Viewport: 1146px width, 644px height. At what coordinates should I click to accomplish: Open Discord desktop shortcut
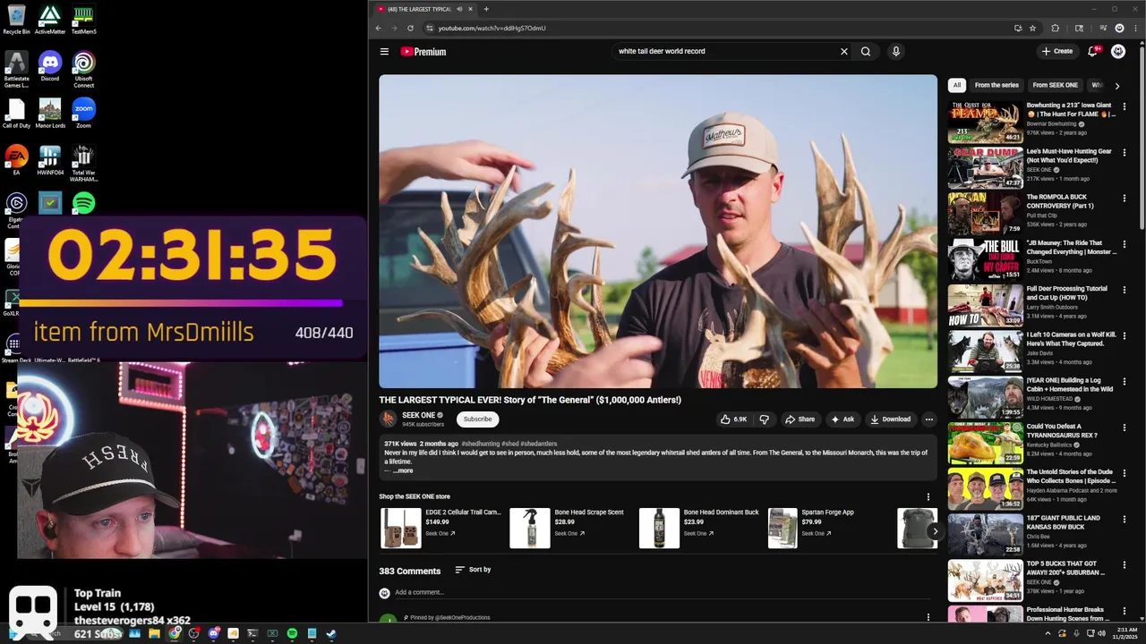[50, 67]
